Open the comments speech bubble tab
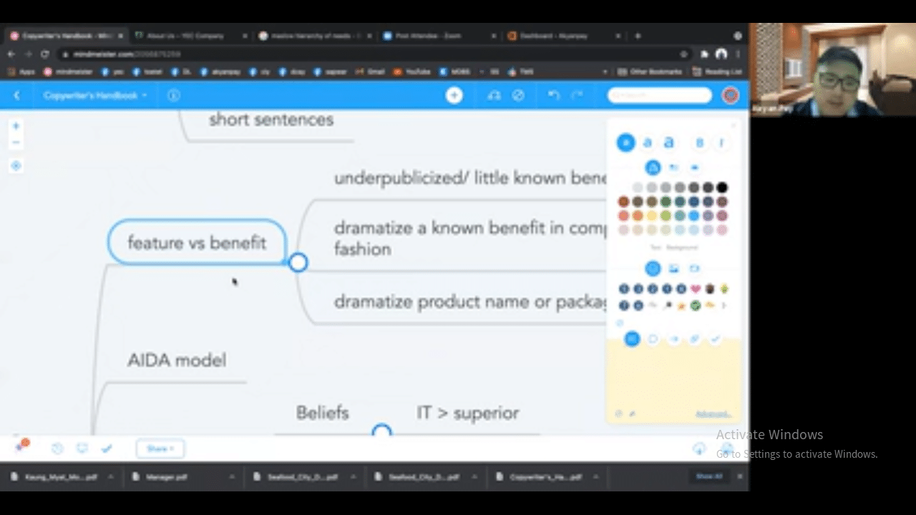The width and height of the screenshot is (916, 515). coord(653,339)
